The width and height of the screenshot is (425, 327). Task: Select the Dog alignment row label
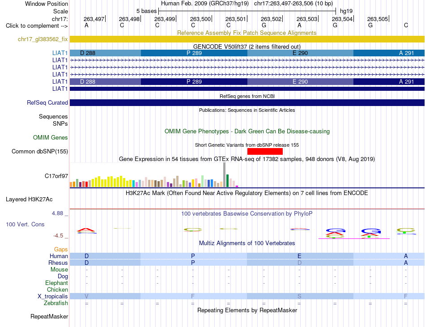coord(63,276)
